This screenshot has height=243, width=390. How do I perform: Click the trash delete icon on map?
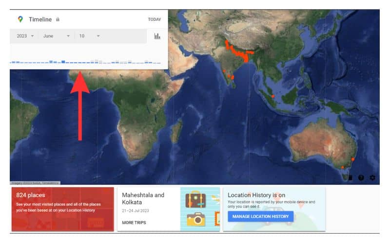(350, 178)
